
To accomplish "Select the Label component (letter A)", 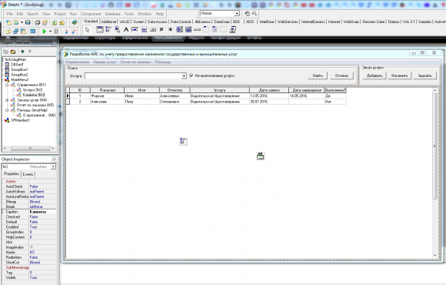I will point(126,29).
